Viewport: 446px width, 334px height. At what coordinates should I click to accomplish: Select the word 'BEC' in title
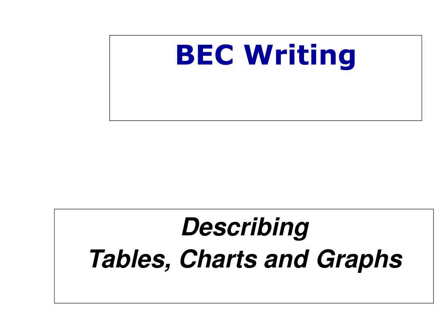(205, 55)
